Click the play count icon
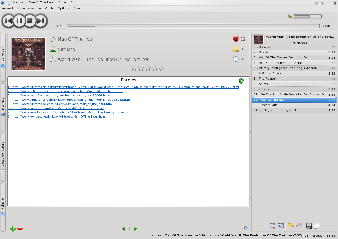 [236, 49]
